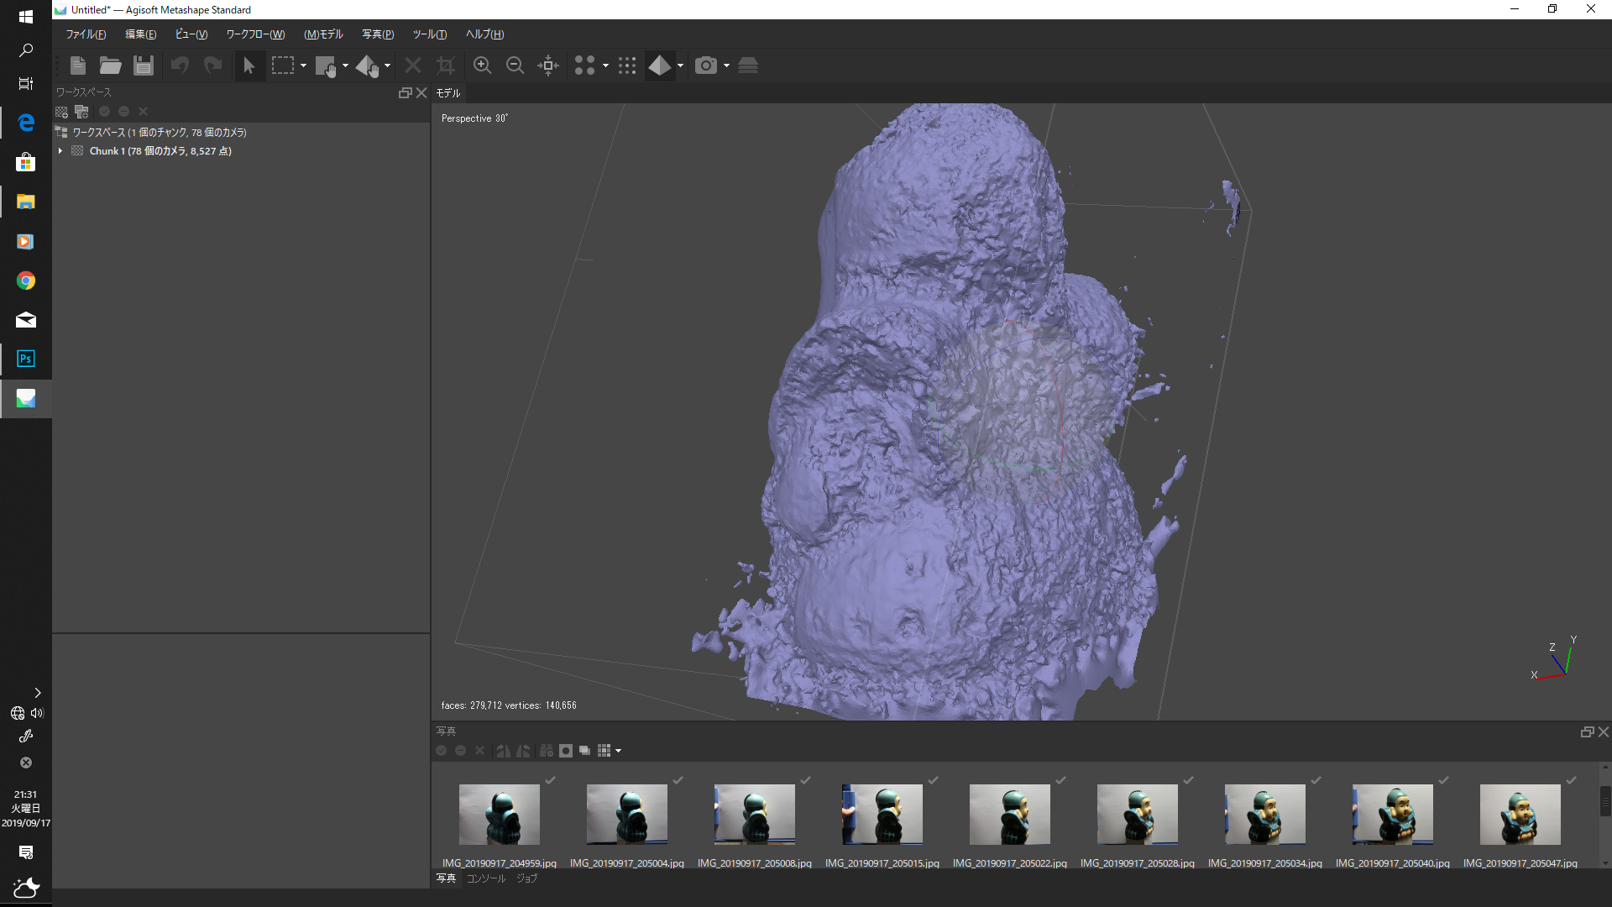Click the Save project floppy icon
1612x907 pixels.
(x=144, y=66)
